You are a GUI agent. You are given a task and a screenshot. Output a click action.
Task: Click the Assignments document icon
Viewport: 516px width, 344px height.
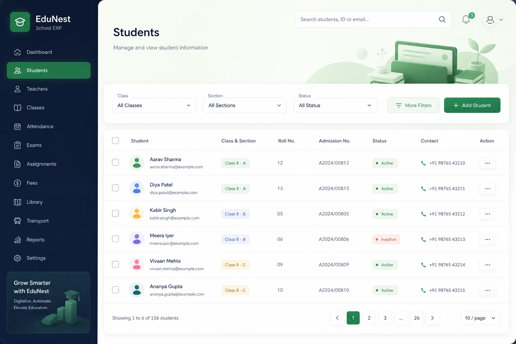[17, 164]
